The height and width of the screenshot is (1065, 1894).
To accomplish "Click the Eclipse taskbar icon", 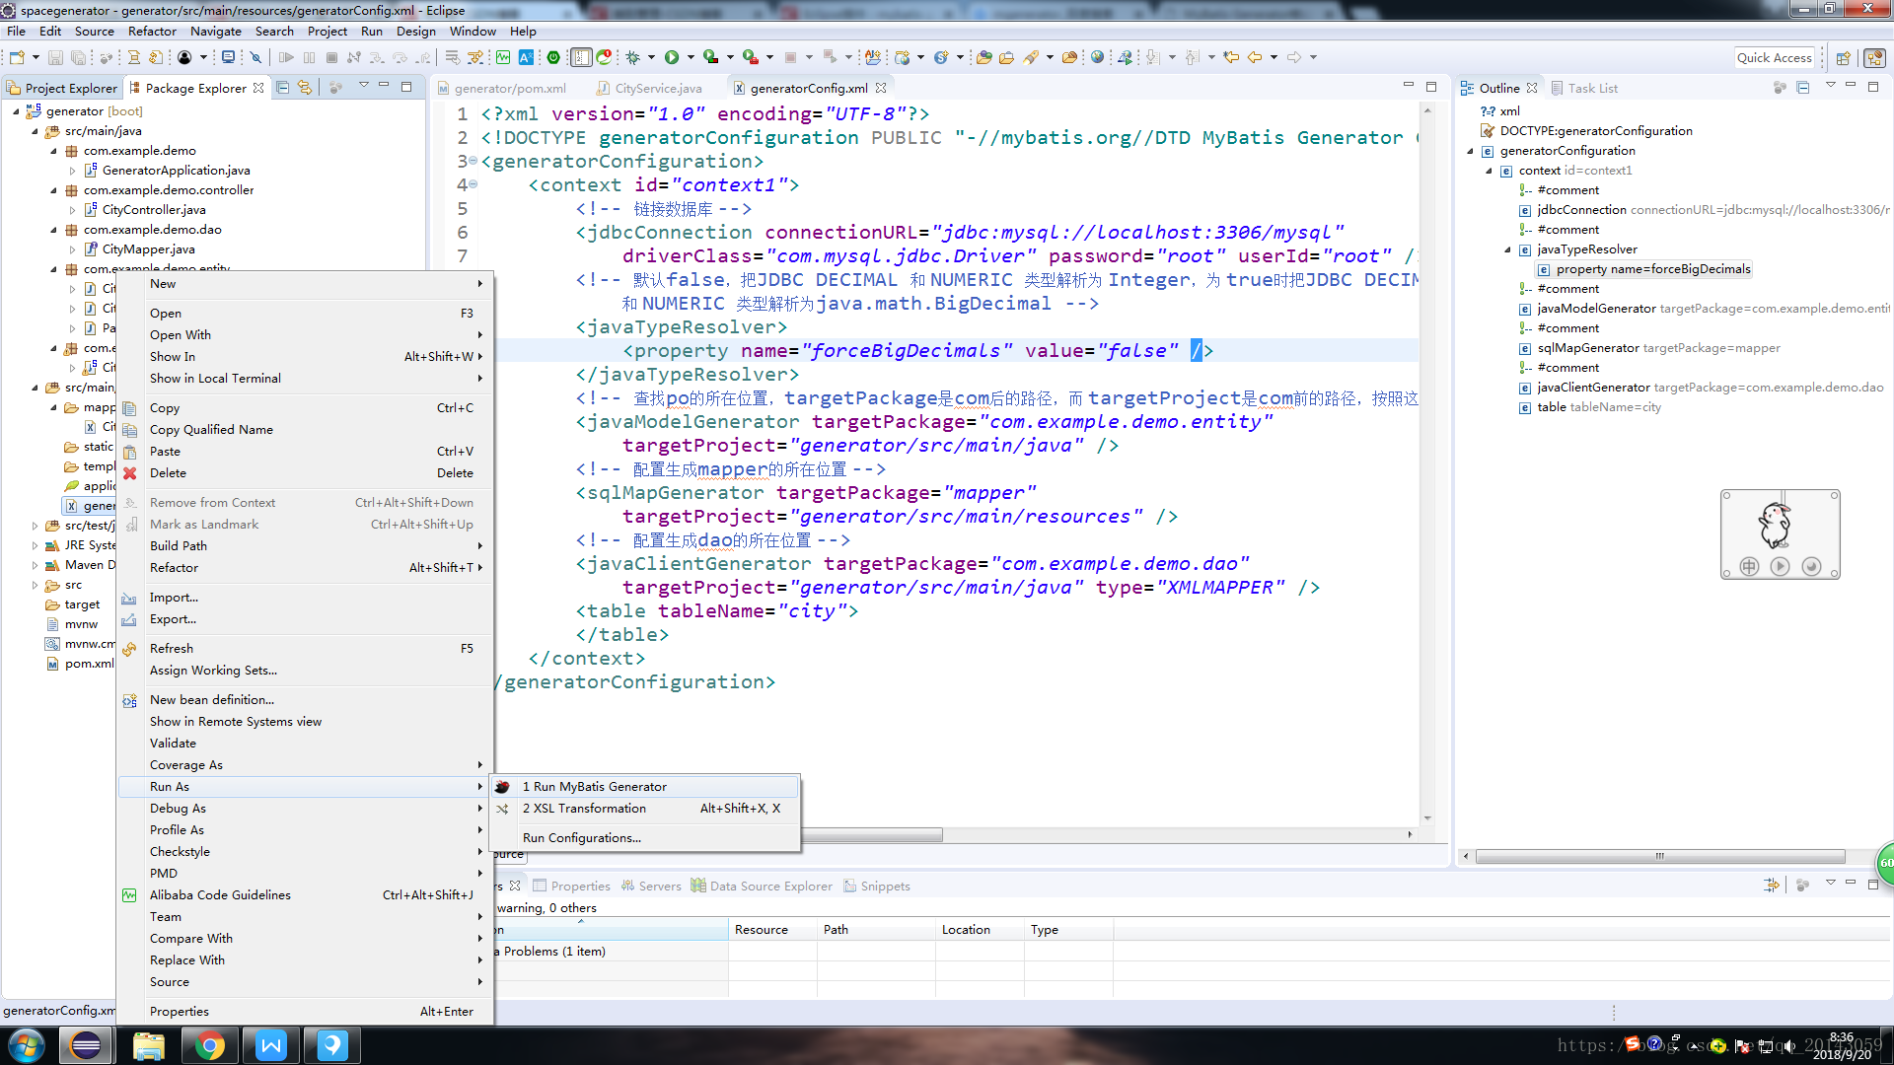I will (86, 1045).
